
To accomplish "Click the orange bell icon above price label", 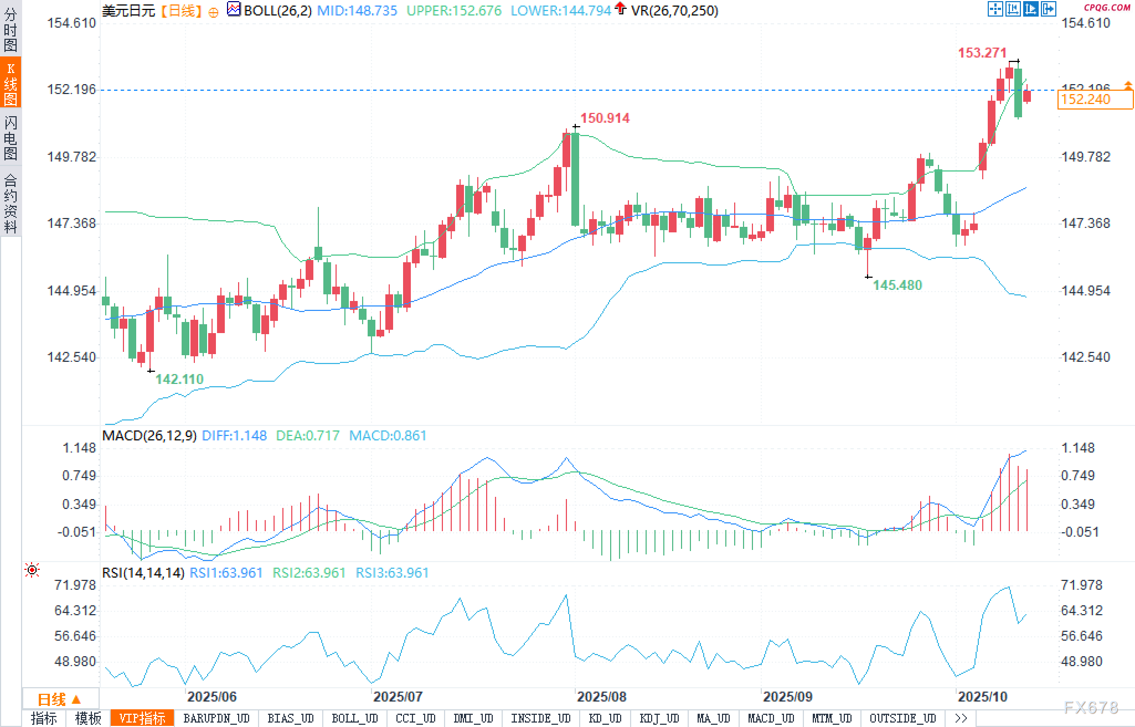I will tap(1128, 85).
